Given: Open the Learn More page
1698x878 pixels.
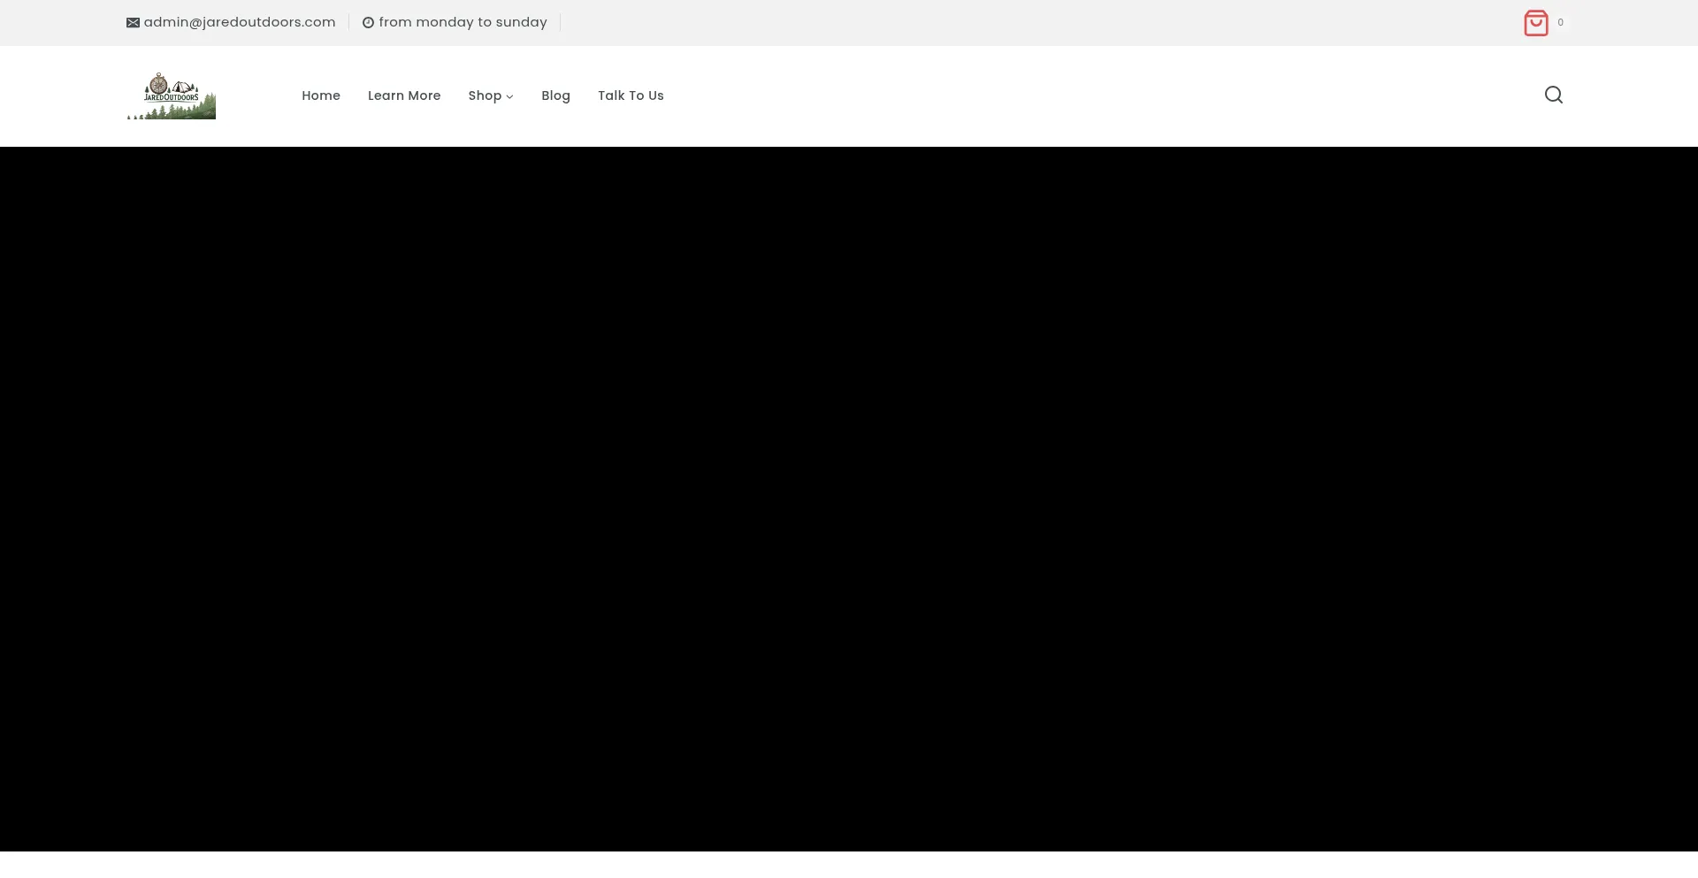Looking at the screenshot, I should click(x=404, y=95).
